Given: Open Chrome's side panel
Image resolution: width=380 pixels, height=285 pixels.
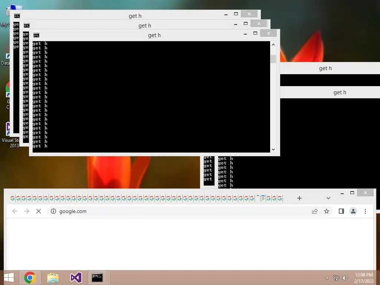Looking at the screenshot, I should [341, 211].
